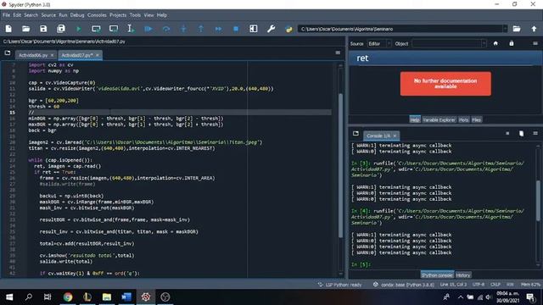Step out of the function in the debugger
Viewport: 543px width, 305px height.
pos(201,29)
